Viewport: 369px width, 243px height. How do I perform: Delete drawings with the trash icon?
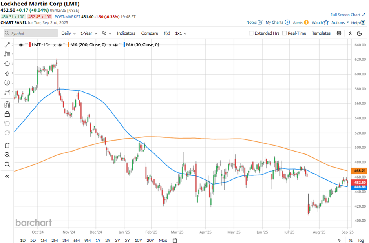(x=7, y=145)
